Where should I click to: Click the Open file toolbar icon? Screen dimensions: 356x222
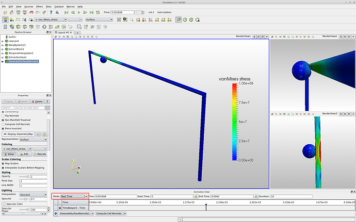(x=5, y=12)
